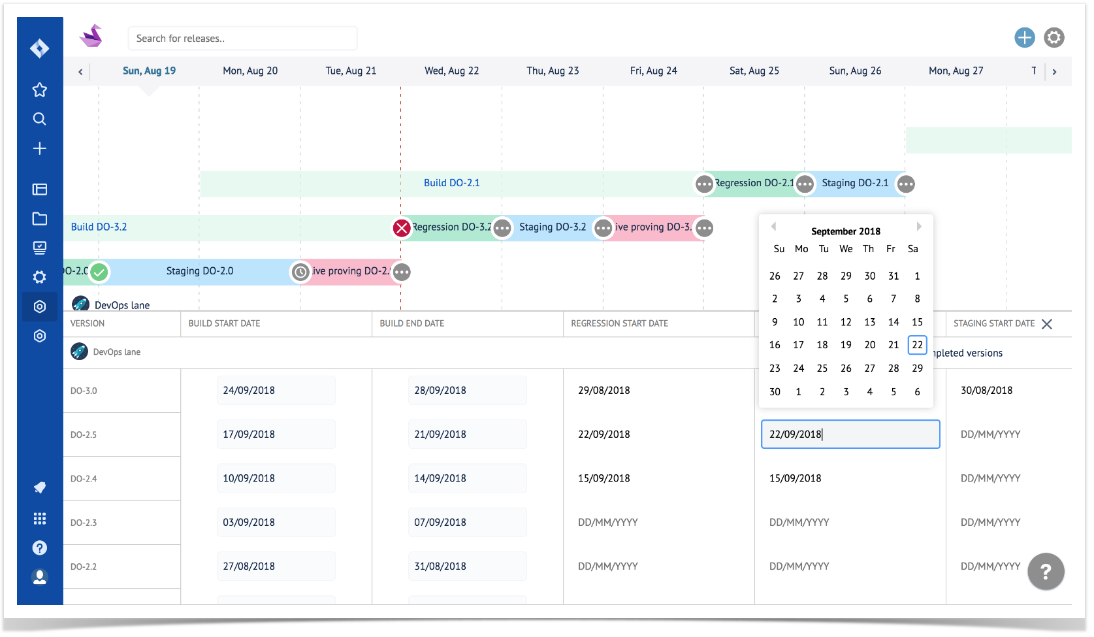Open the board icon in sidebar
Screen dimensions: 1094x637
[40, 189]
